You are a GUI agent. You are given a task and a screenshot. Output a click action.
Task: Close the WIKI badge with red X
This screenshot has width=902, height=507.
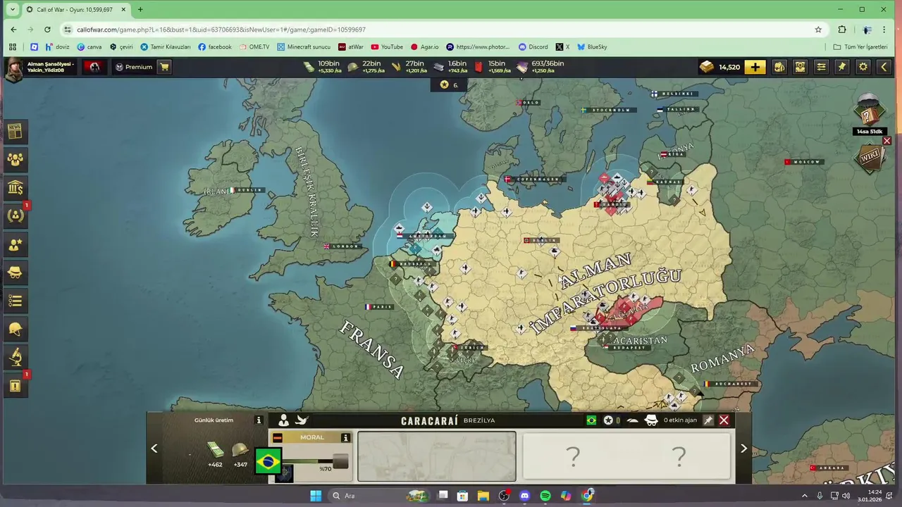click(887, 141)
